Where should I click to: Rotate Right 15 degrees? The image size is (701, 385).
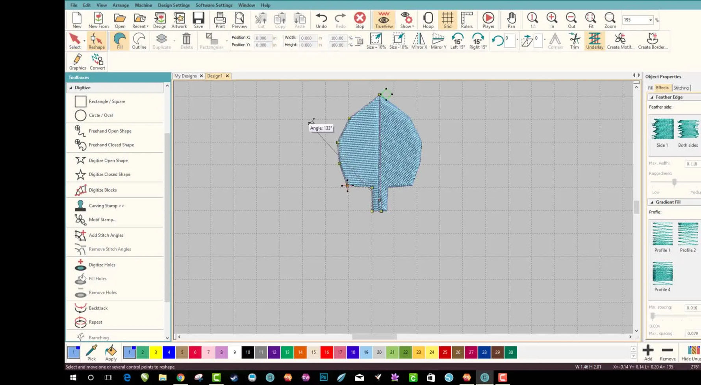click(478, 41)
